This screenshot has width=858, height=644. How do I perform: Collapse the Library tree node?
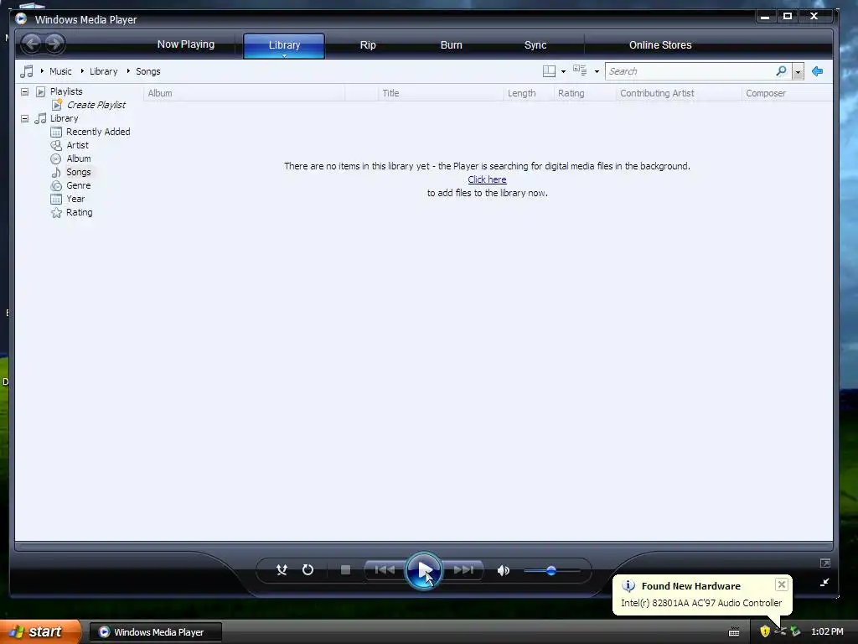click(x=24, y=118)
